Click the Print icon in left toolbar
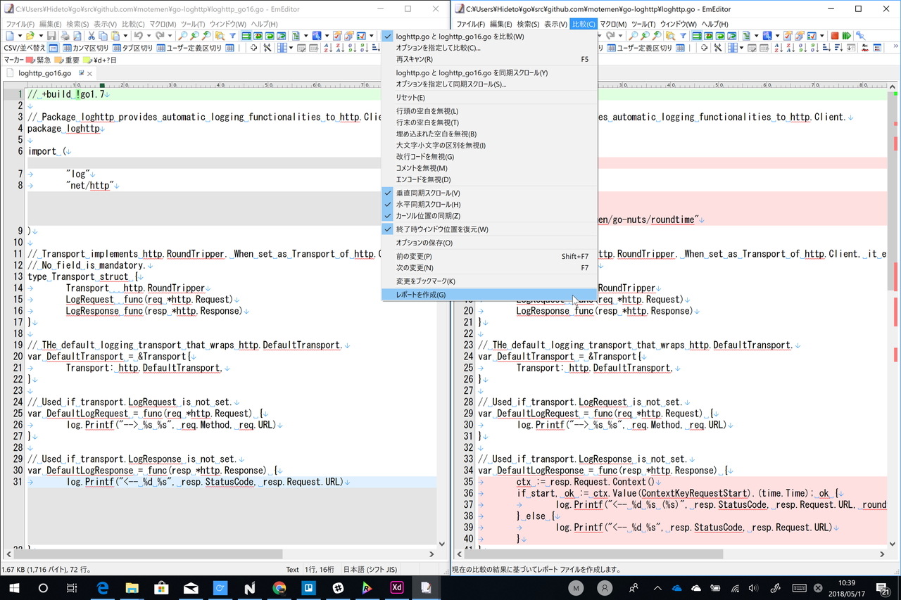901x600 pixels. click(x=65, y=36)
